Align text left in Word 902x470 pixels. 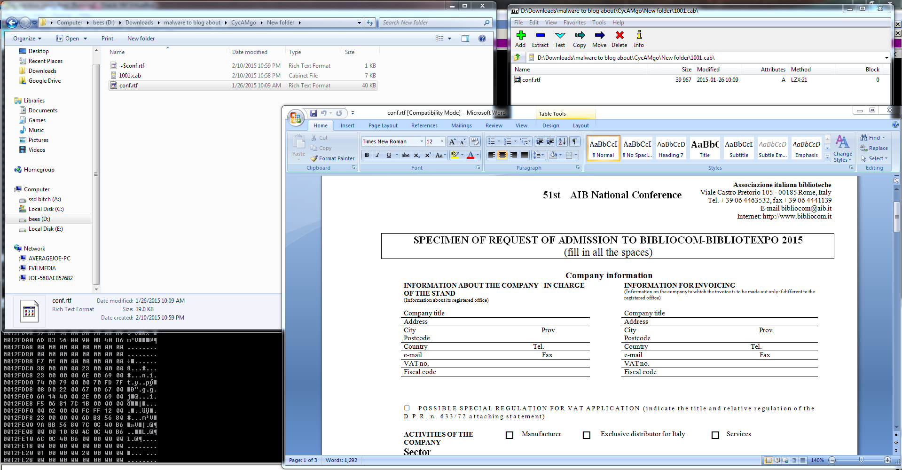[491, 155]
